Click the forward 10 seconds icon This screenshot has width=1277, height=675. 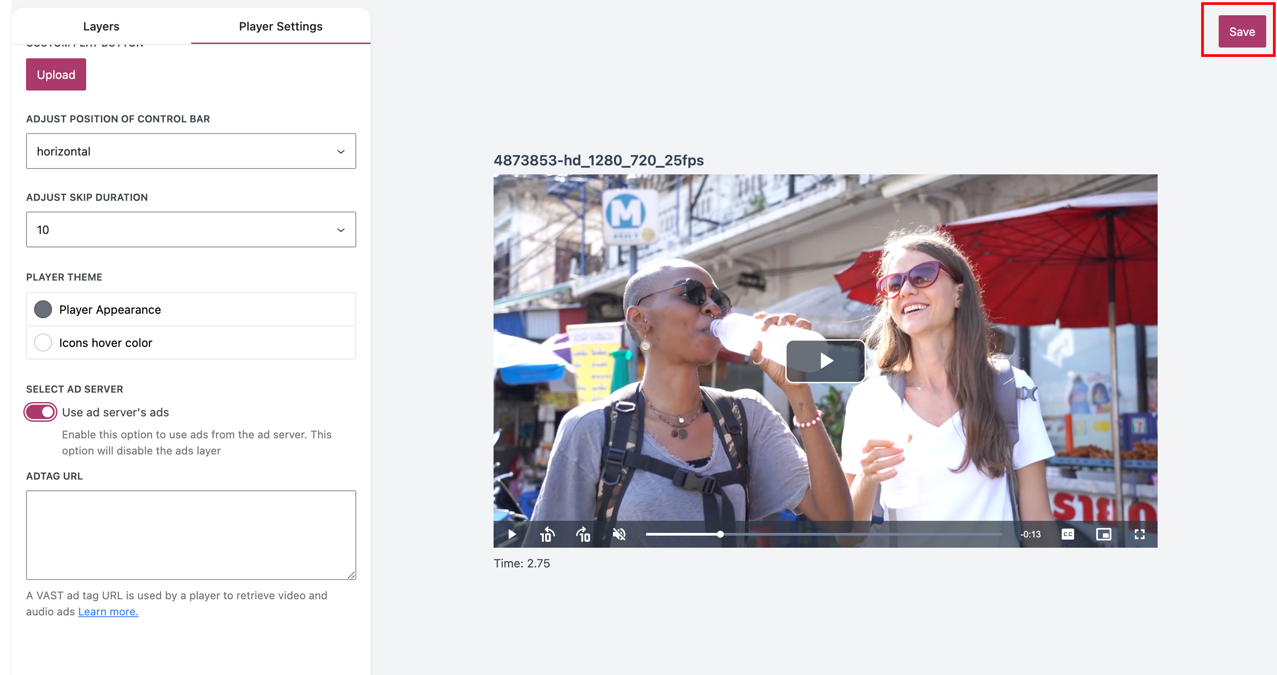coord(583,534)
